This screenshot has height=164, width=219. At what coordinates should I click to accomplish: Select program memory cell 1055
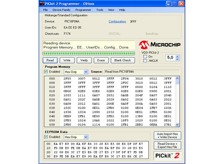click(x=67, y=95)
